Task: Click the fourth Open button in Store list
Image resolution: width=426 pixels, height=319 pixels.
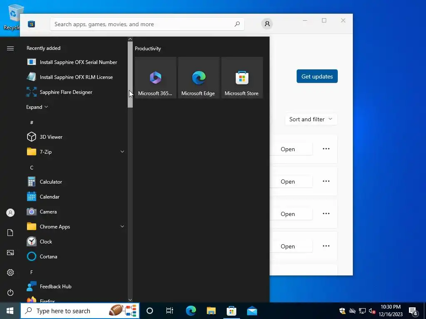Action: (x=291, y=246)
